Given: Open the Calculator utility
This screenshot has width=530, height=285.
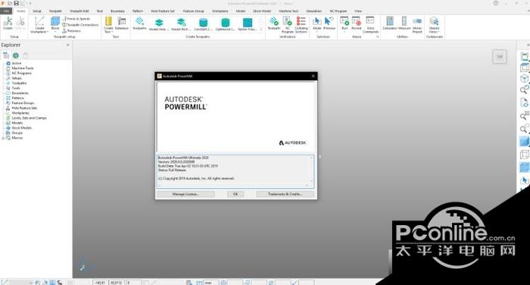Looking at the screenshot, I should point(390,23).
